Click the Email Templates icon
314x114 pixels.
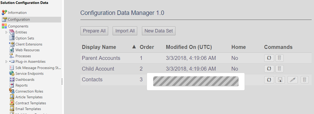pyautogui.click(x=12, y=109)
